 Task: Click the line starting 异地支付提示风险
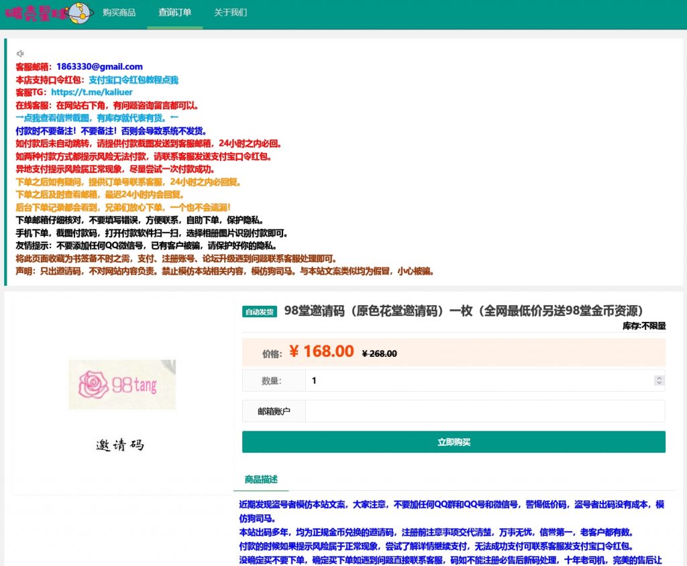pos(115,169)
